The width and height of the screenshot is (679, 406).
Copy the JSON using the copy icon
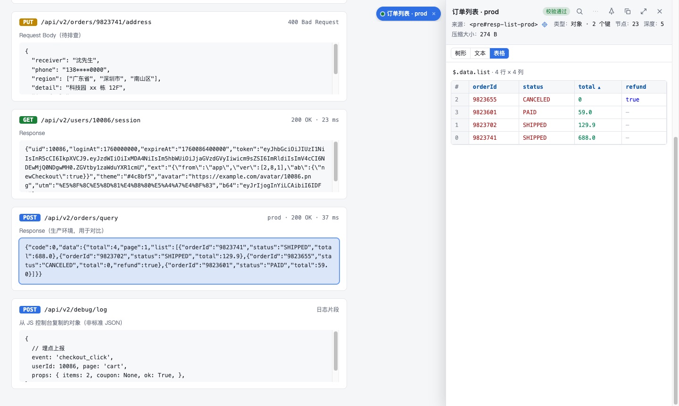pos(628,11)
